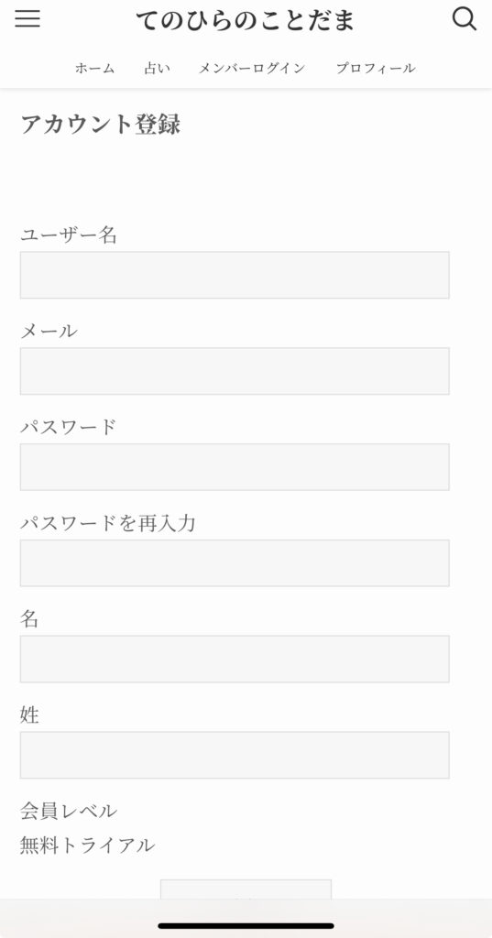Image resolution: width=492 pixels, height=938 pixels.
Task: Select the 占い menu item
Action: click(x=157, y=68)
